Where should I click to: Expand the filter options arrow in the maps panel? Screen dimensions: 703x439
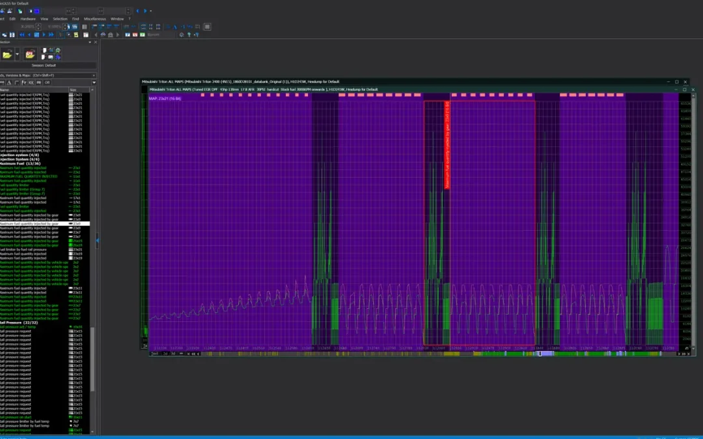[x=94, y=83]
